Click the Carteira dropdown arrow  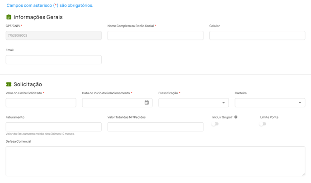click(300, 103)
